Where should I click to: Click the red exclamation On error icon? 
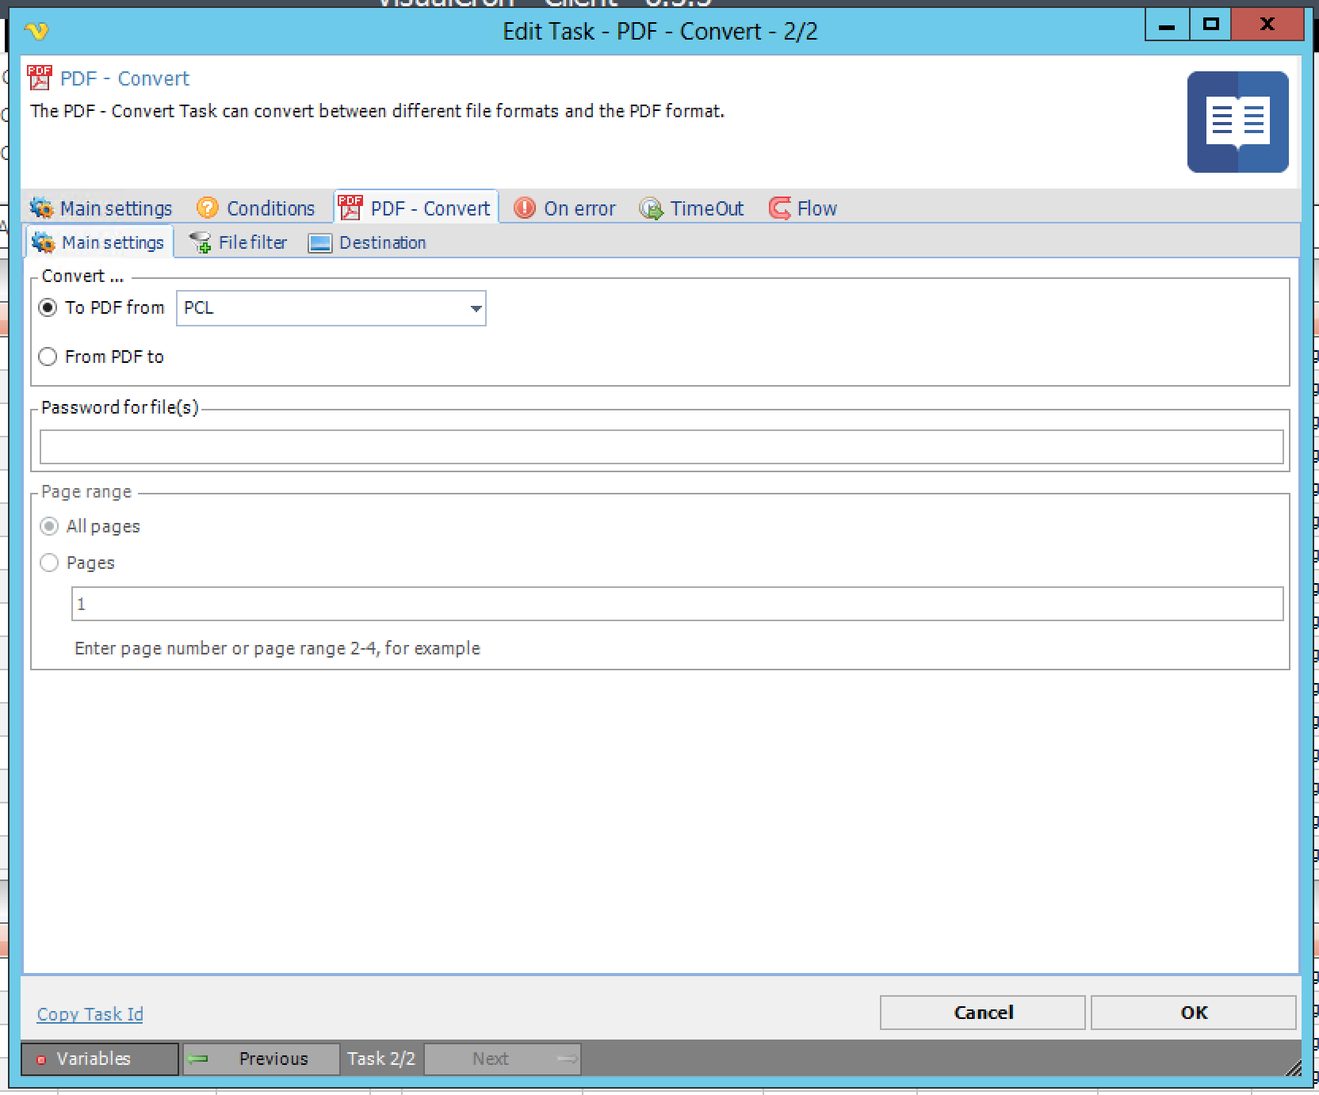(x=524, y=208)
